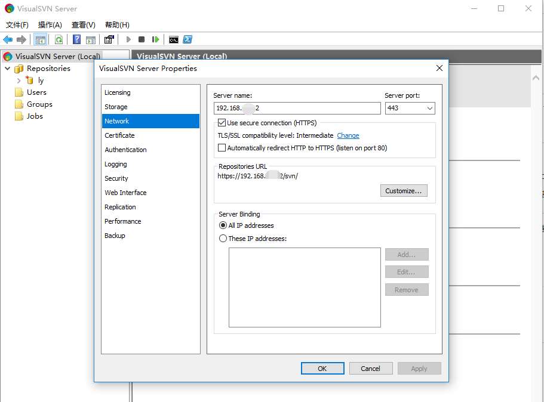
Task: Switch to the Replication page
Action: (x=150, y=207)
